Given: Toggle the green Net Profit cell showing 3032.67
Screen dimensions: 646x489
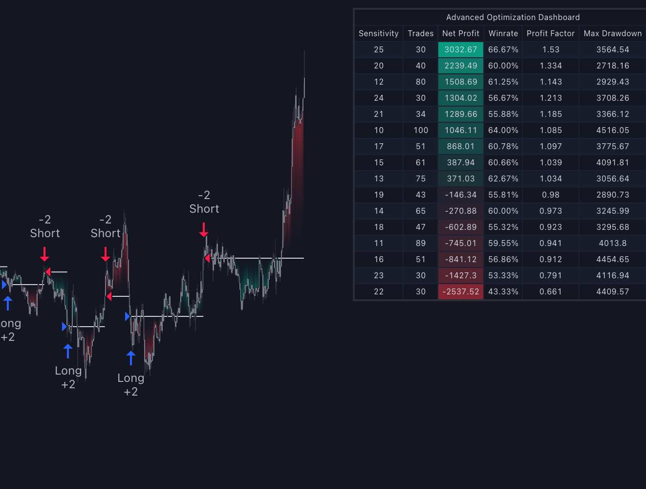Looking at the screenshot, I should pyautogui.click(x=460, y=49).
